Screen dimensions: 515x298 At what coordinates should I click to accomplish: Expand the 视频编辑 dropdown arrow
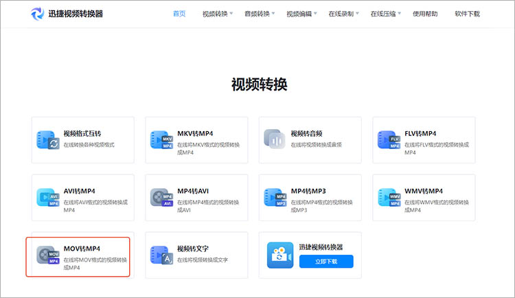(x=315, y=14)
